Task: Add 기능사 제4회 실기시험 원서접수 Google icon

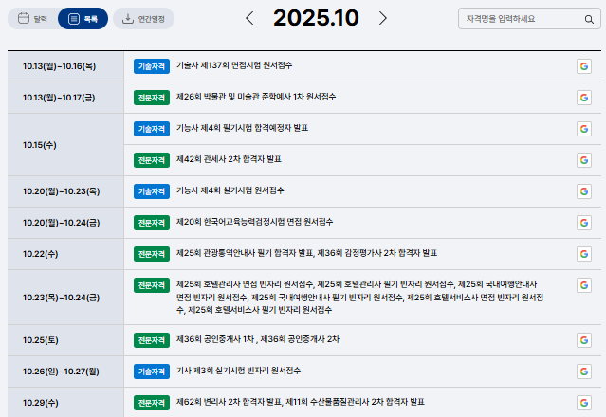Action: point(584,191)
